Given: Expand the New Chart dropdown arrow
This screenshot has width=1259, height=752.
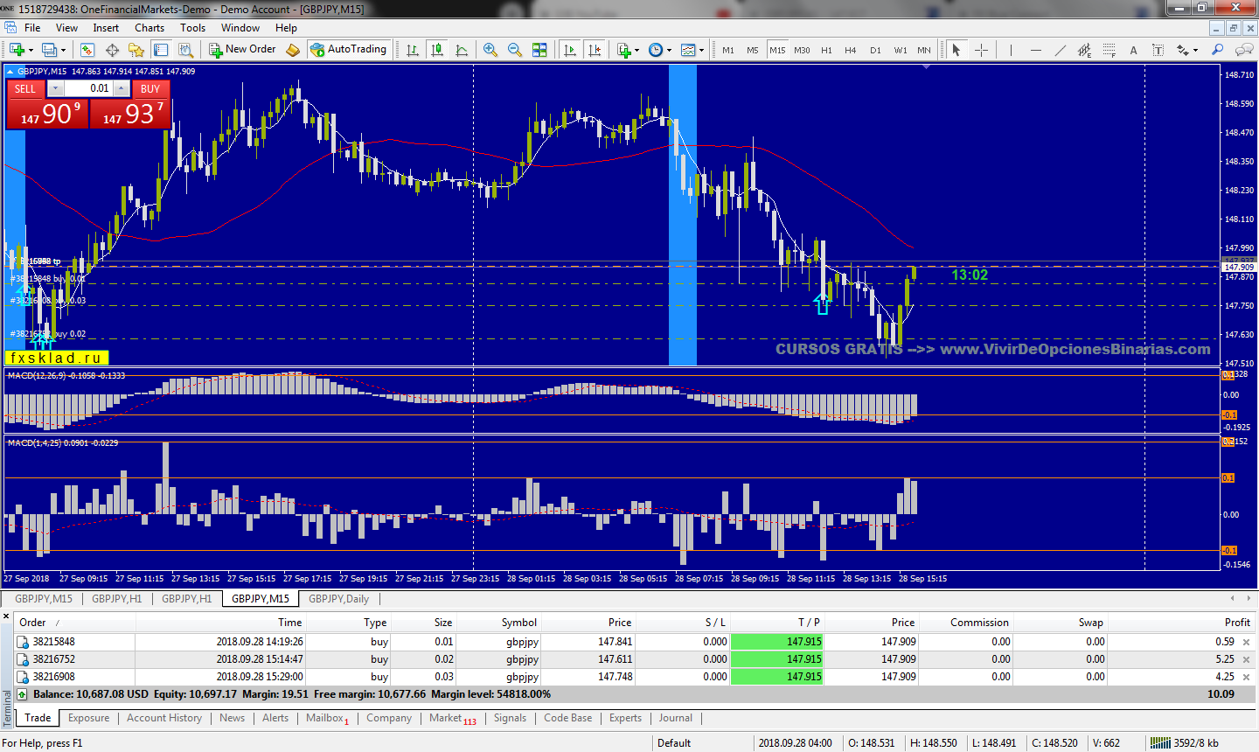Looking at the screenshot, I should coord(31,50).
